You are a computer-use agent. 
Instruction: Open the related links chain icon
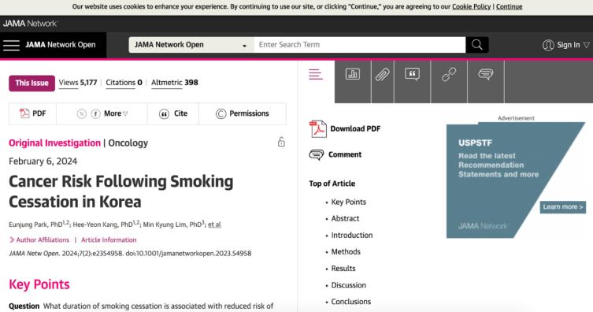click(449, 75)
